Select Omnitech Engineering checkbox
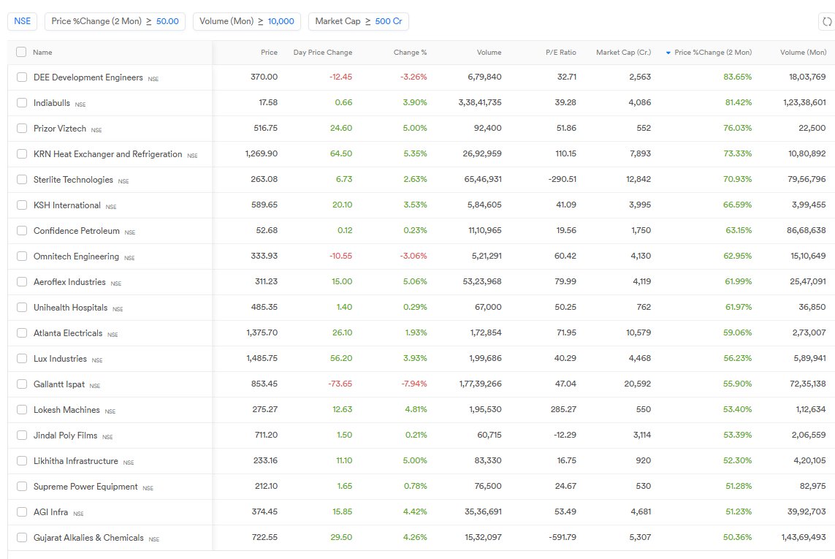The width and height of the screenshot is (835, 559). click(x=22, y=256)
